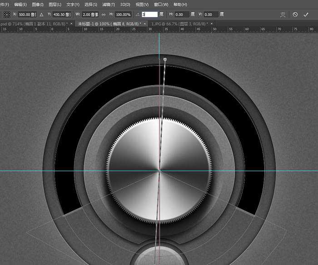Click the height percentage field showing 100.00%
Image resolution: width=318 pixels, height=265 pixels.
pyautogui.click(x=123, y=15)
